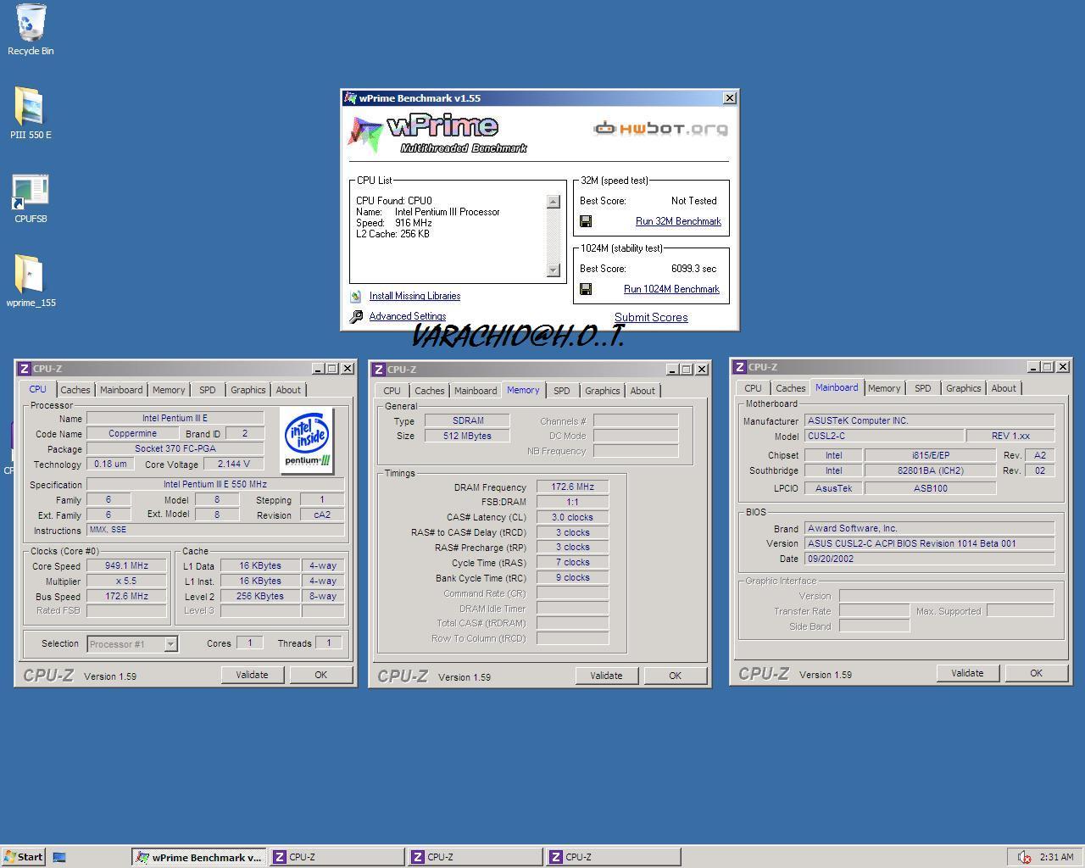Click the DRAM Frequency 172.6 MHz field
Image resolution: width=1085 pixels, height=868 pixels.
click(x=572, y=487)
